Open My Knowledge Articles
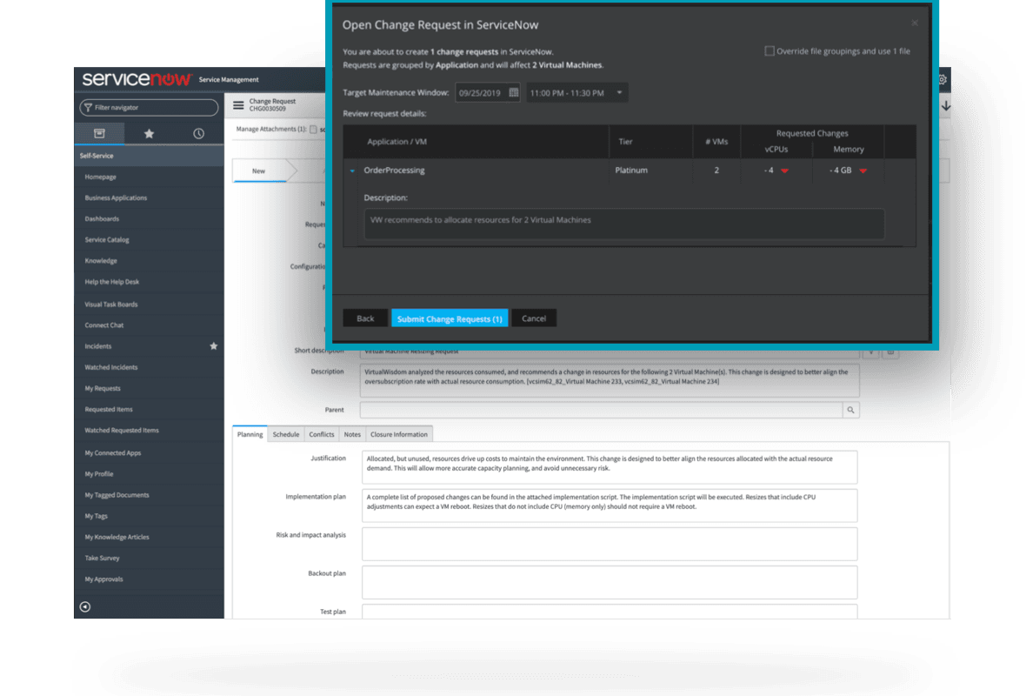 [117, 537]
